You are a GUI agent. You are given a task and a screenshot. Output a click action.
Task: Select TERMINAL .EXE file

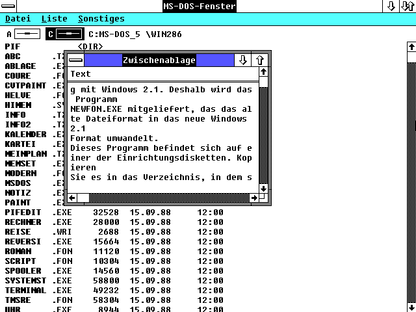tap(114, 291)
